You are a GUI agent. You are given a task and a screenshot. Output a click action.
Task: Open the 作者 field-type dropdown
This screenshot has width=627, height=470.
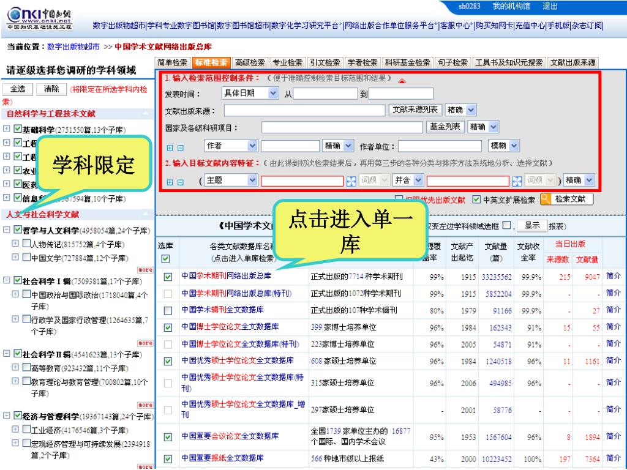(231, 146)
